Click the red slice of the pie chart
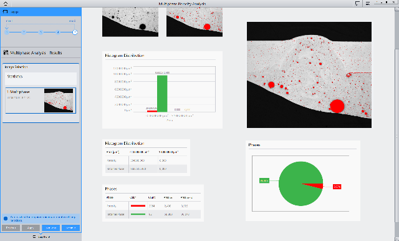This screenshot has width=399, height=241. pyautogui.click(x=317, y=185)
